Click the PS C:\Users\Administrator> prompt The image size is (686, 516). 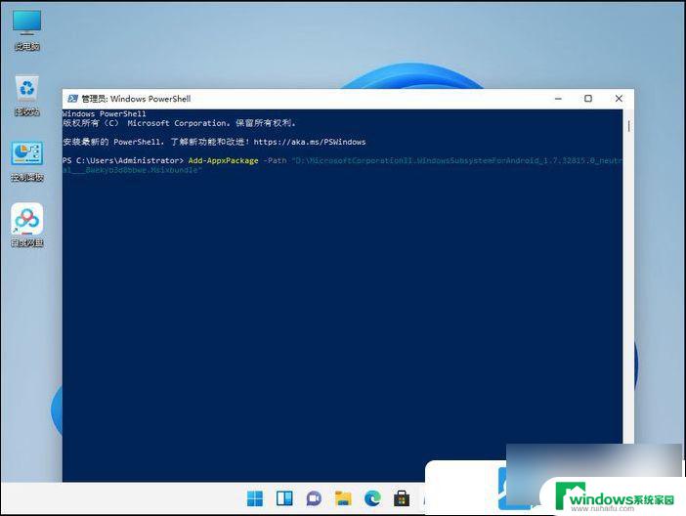tap(123, 160)
